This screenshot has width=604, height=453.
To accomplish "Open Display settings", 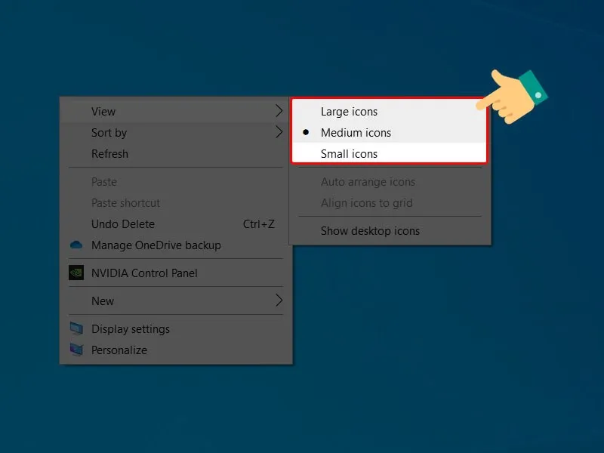I will (x=128, y=328).
